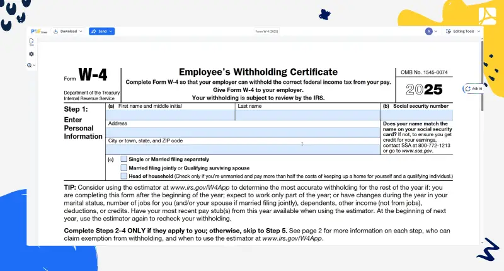Click the user avatar 'A'

429,31
